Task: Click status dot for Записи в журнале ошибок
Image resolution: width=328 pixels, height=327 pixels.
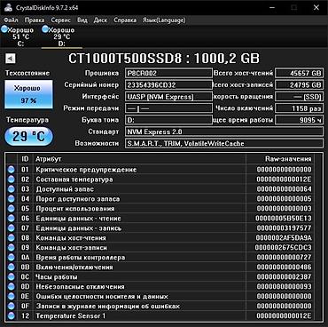Action: click(12, 306)
